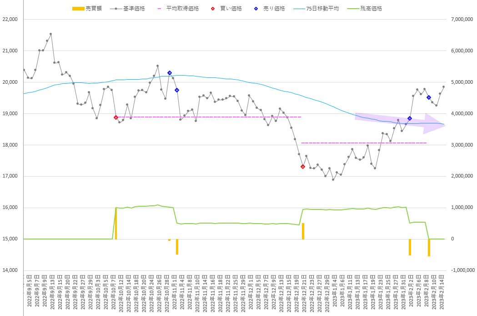The height and width of the screenshot is (316, 477).
Task: Click the 2022年12月29日 date label
Action: click(x=327, y=293)
